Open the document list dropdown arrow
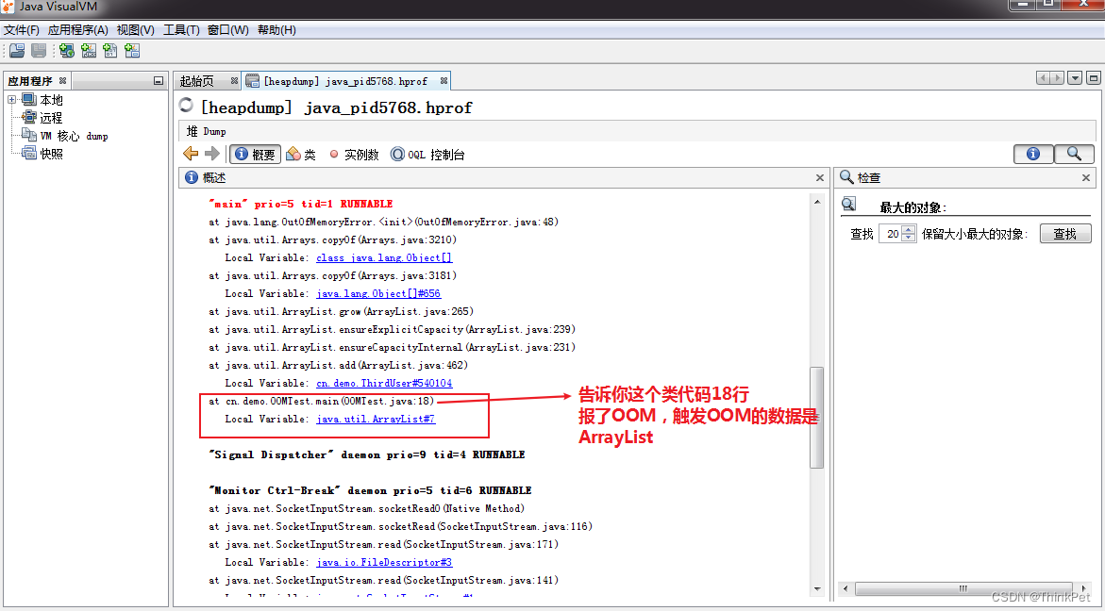The image size is (1105, 611). click(1075, 78)
